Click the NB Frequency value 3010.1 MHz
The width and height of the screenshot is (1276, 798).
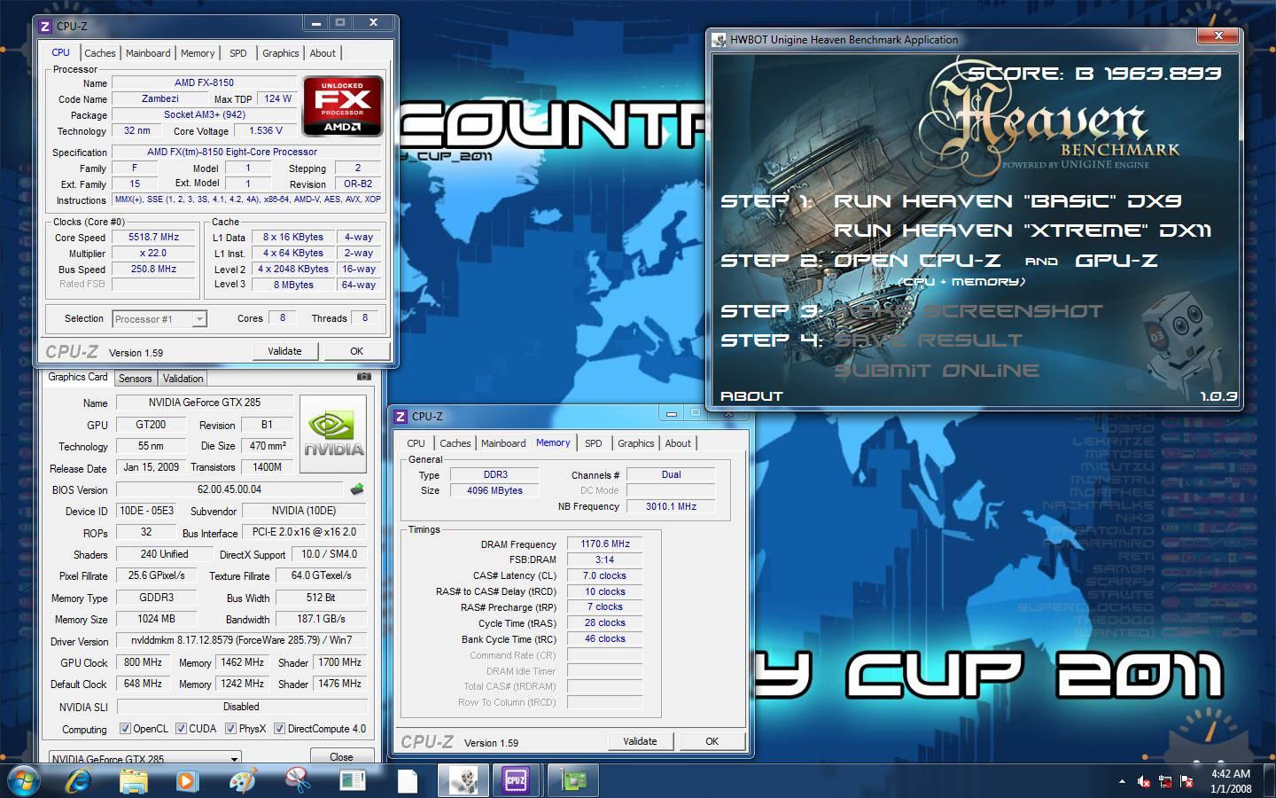tap(671, 507)
